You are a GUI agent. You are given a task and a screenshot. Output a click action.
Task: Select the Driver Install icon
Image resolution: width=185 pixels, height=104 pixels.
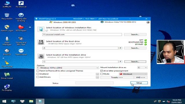tap(7, 76)
